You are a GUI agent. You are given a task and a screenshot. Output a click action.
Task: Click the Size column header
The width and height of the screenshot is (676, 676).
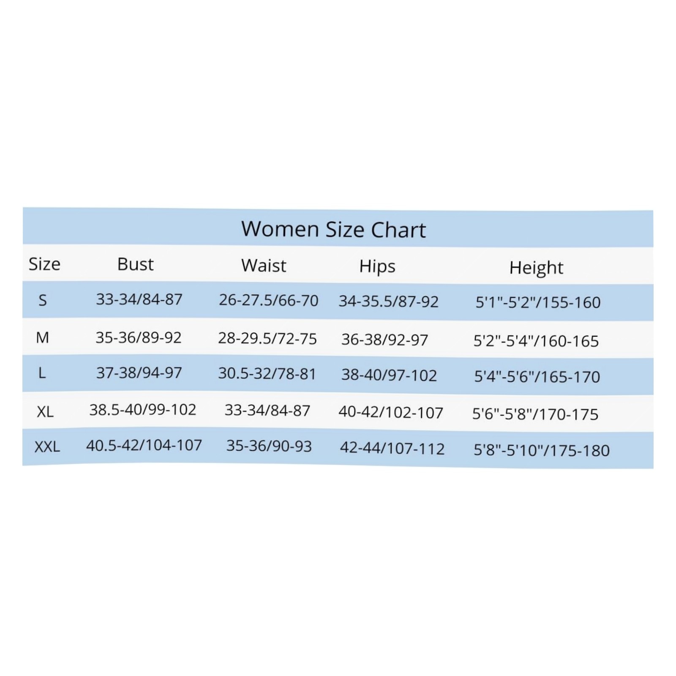[44, 264]
